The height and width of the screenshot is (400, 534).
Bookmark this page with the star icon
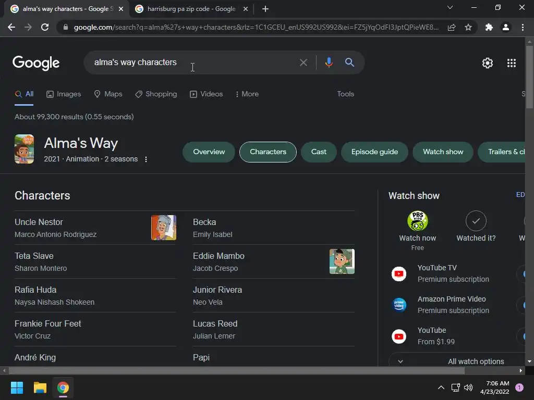click(x=468, y=27)
